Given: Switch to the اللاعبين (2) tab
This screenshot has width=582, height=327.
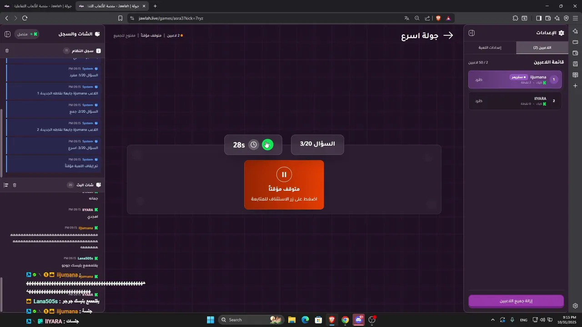Looking at the screenshot, I should point(542,48).
